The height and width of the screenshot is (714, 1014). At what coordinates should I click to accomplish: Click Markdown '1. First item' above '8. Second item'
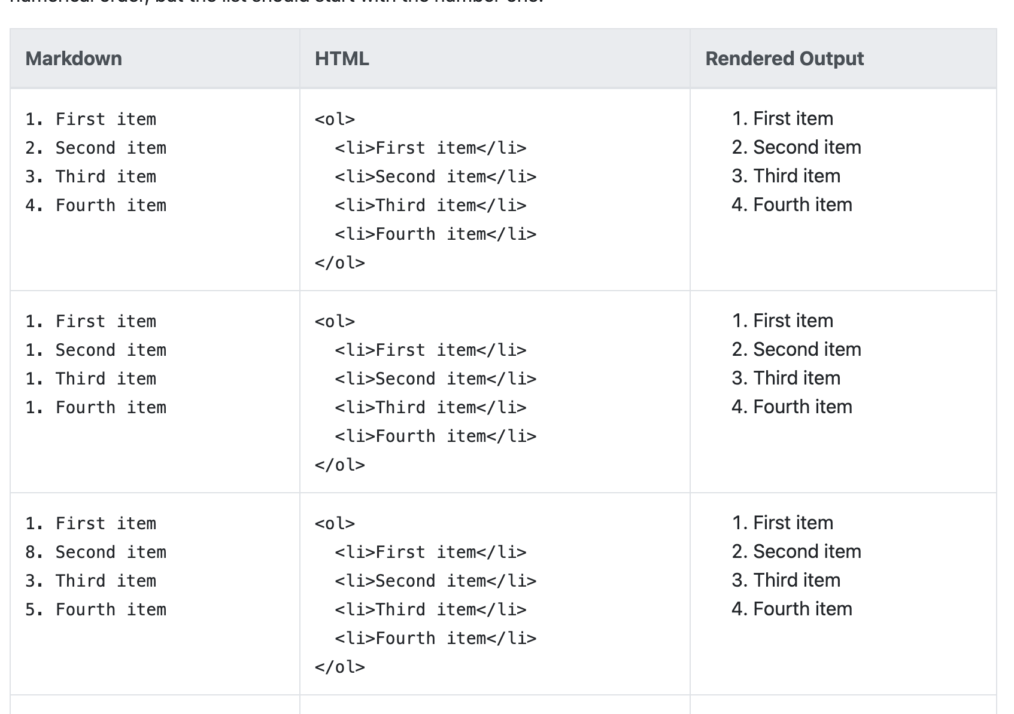91,523
